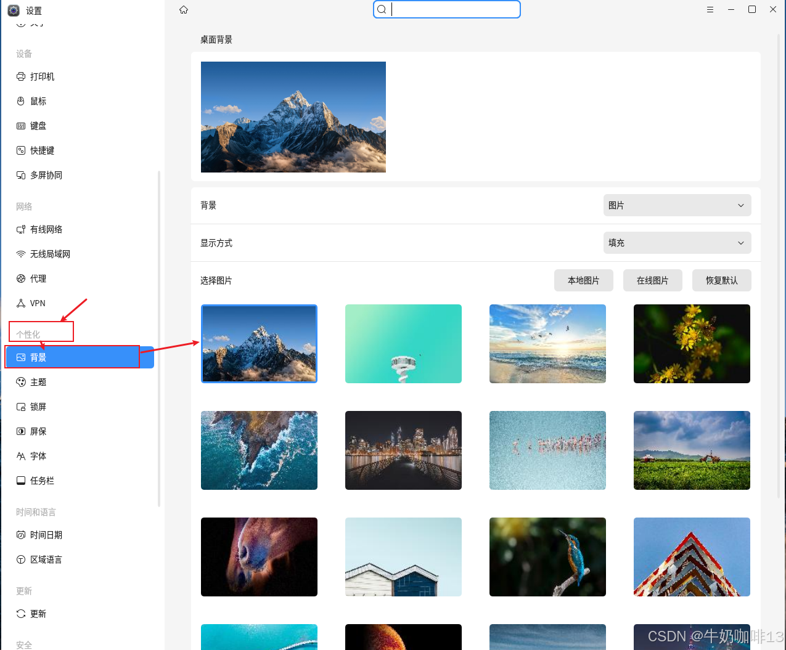
Task: Select the red triangular building wallpaper
Action: click(692, 557)
